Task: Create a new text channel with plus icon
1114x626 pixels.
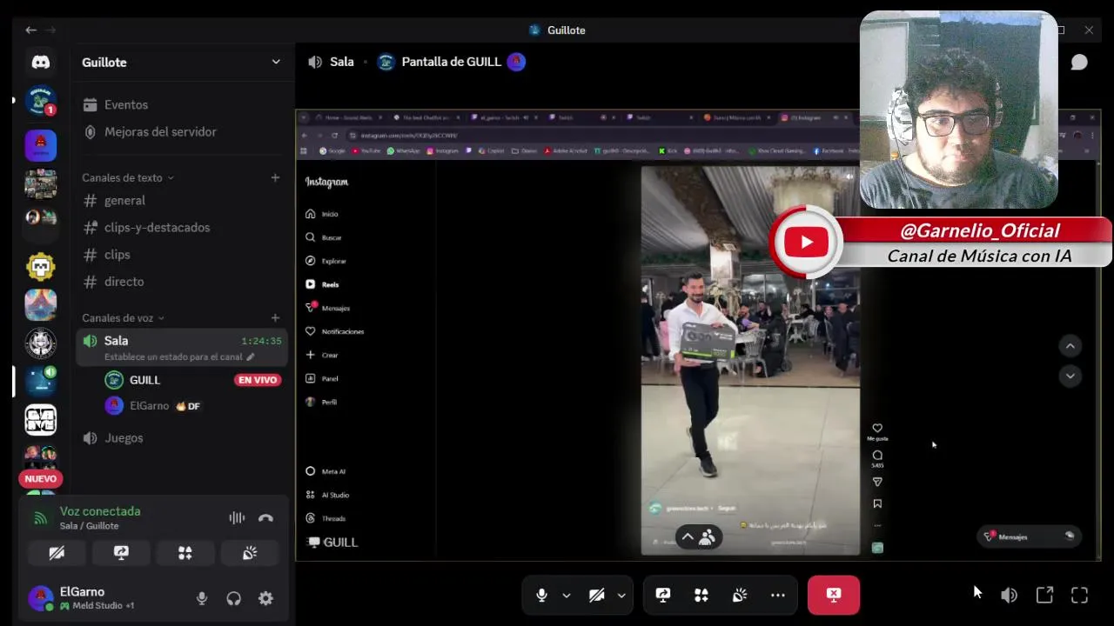Action: (275, 177)
